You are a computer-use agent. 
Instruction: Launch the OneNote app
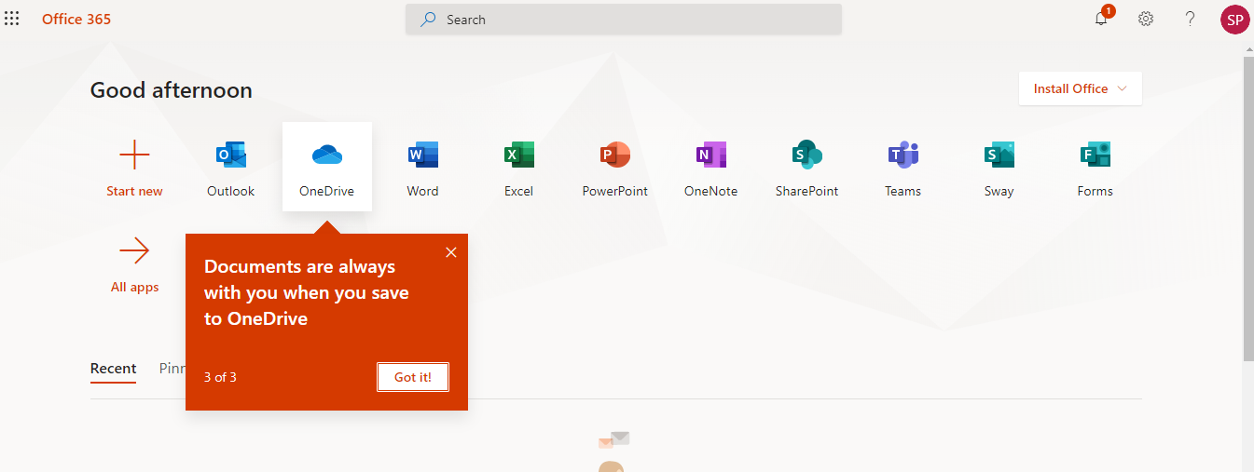tap(710, 168)
